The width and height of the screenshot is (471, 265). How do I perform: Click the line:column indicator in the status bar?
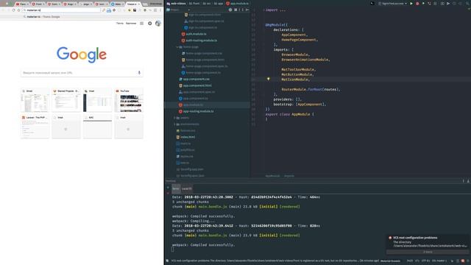pyautogui.click(x=409, y=261)
